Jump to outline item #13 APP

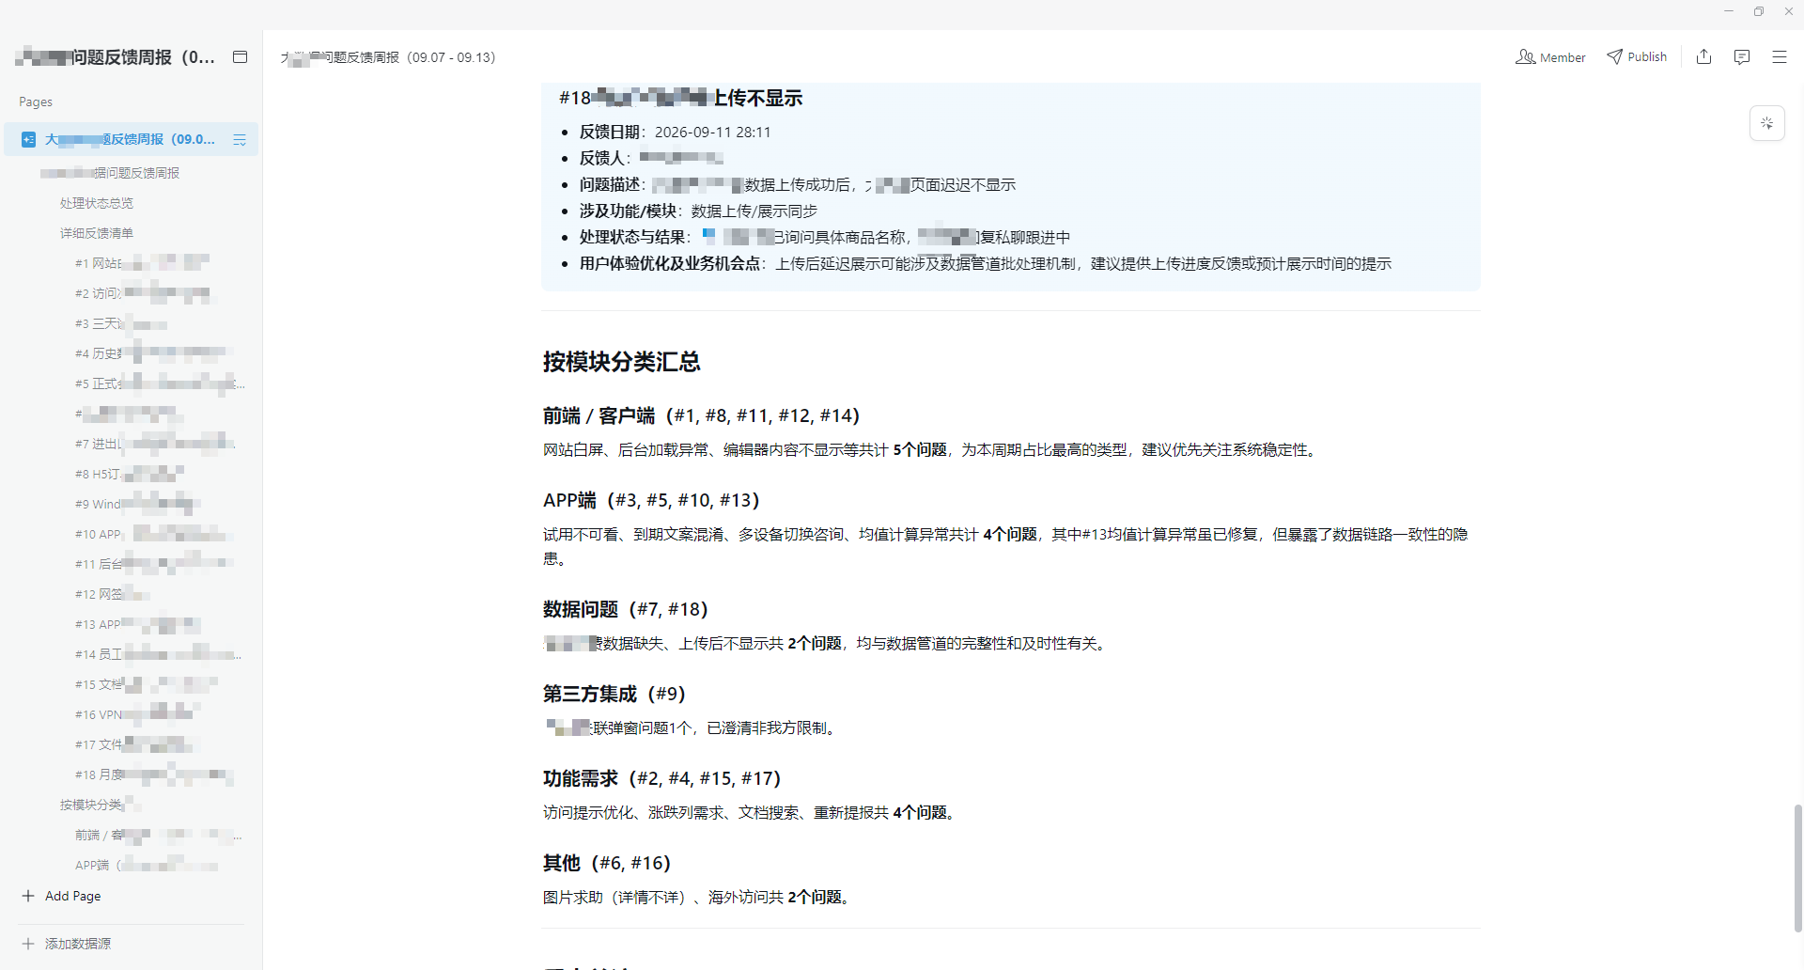coord(137,624)
